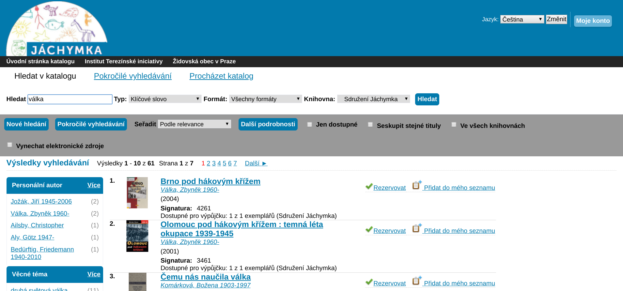This screenshot has width=623, height=291.
Task: Open the Typ Klíčové slovo dropdown
Action: [x=165, y=99]
